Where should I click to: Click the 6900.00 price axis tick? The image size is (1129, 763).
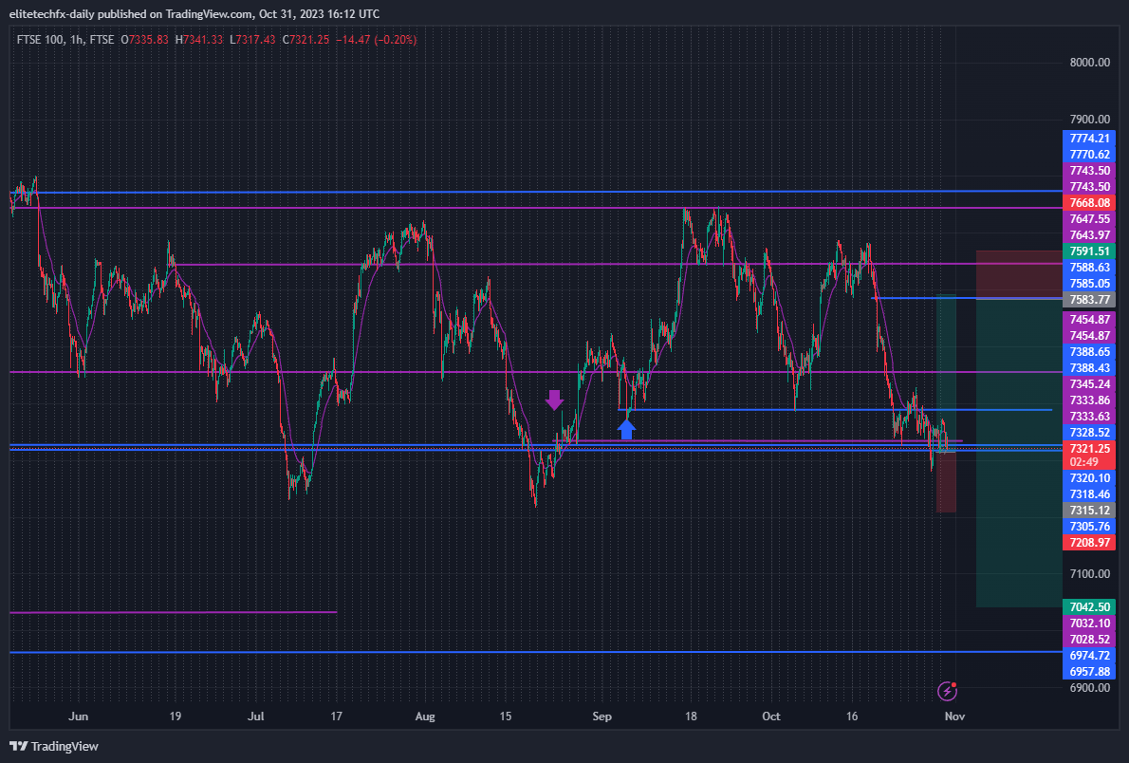pos(1089,688)
